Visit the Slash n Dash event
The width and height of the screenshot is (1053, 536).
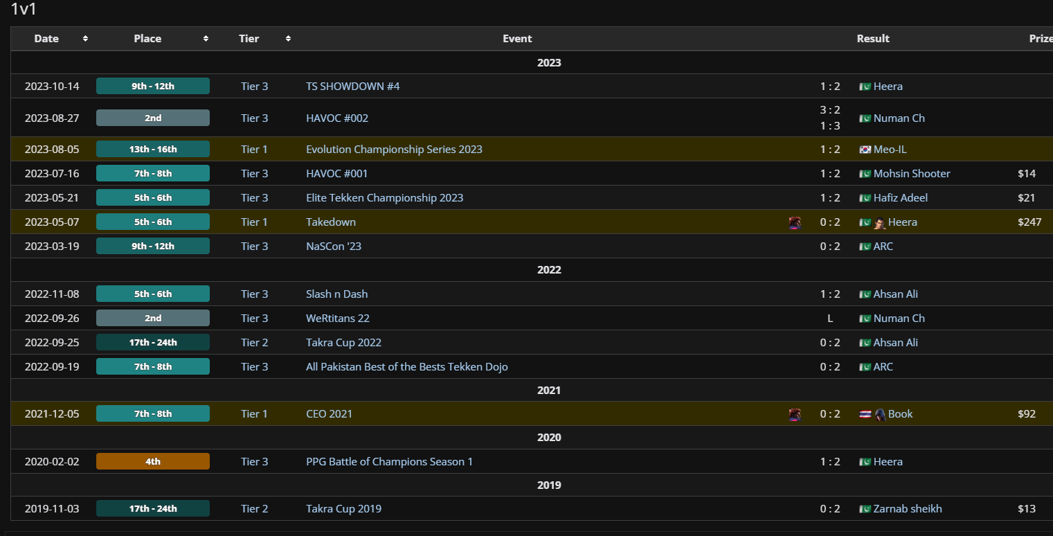click(x=337, y=294)
